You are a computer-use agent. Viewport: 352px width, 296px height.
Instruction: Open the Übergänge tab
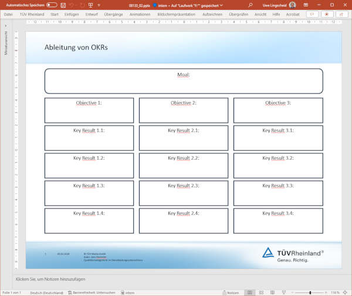tap(113, 14)
